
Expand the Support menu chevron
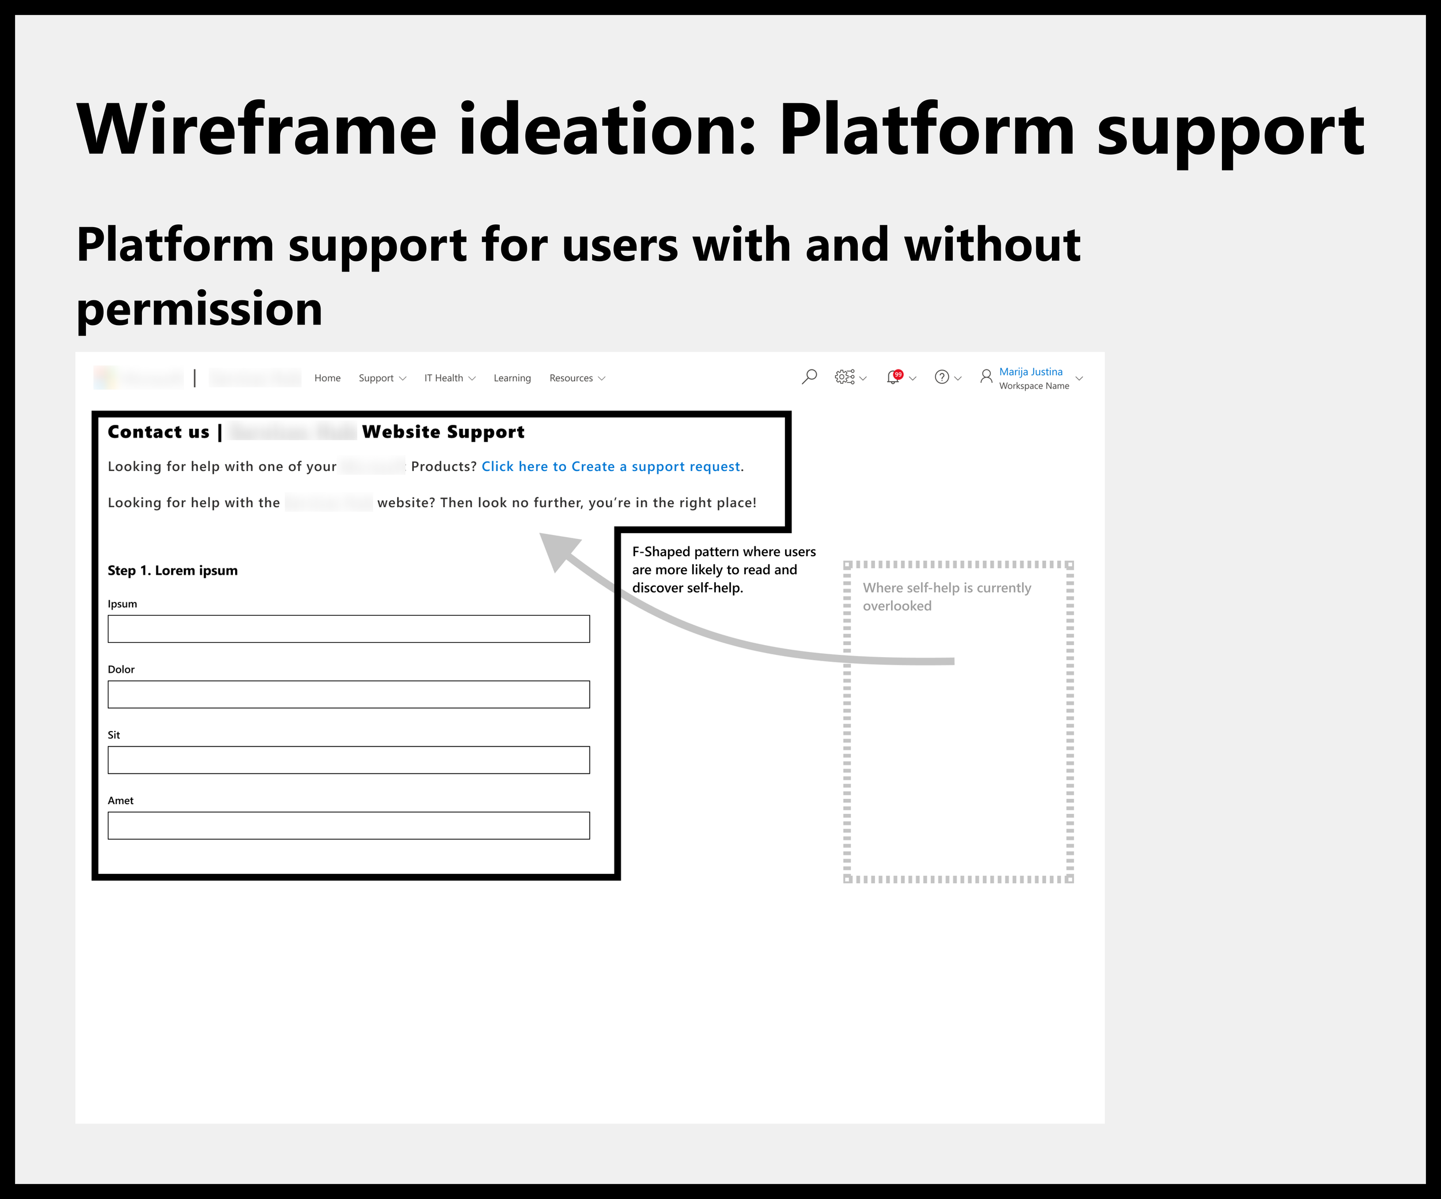coord(403,379)
